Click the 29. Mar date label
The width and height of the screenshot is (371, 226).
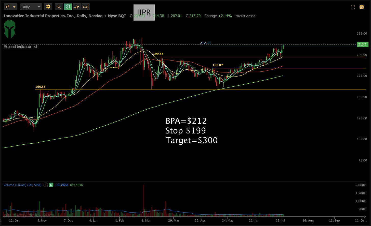(173, 220)
